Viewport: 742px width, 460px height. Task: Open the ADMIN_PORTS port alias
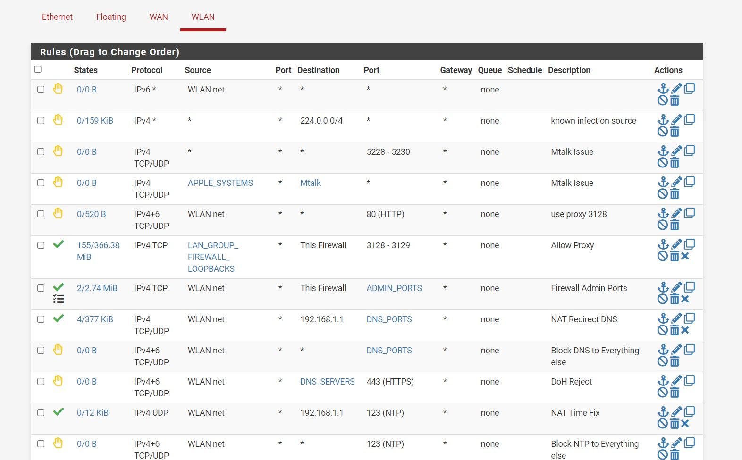coord(394,288)
